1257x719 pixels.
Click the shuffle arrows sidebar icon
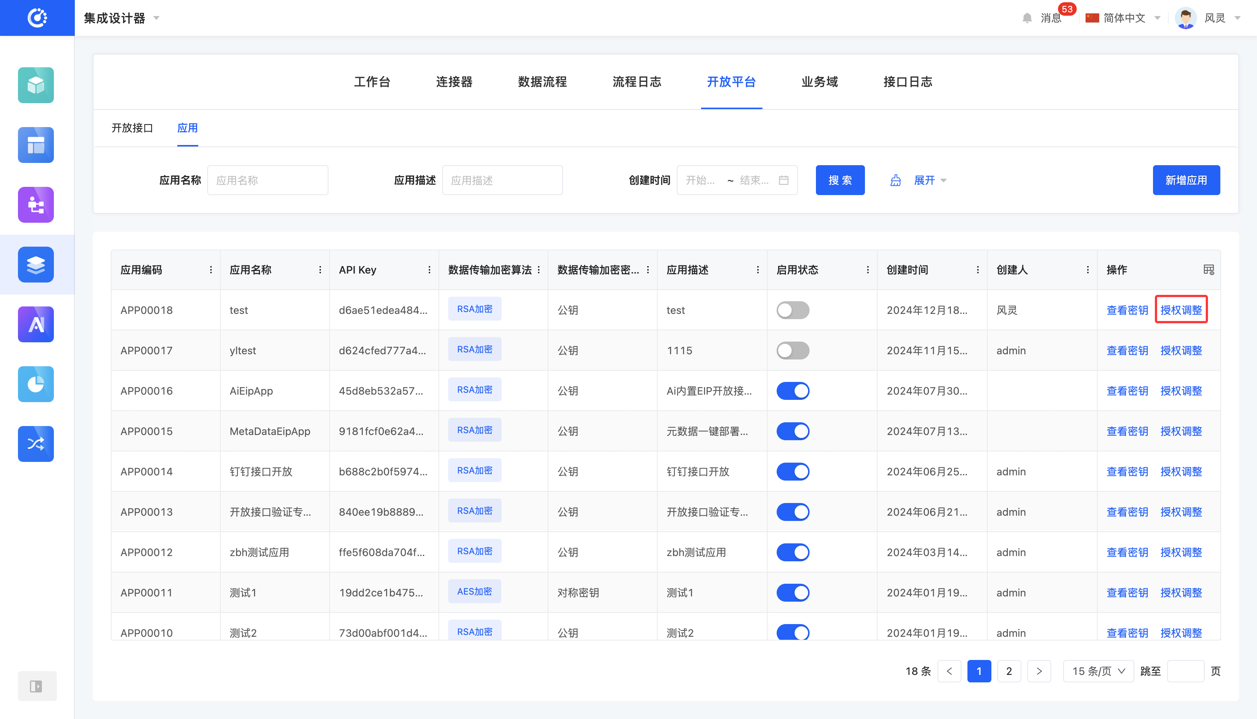[x=36, y=444]
